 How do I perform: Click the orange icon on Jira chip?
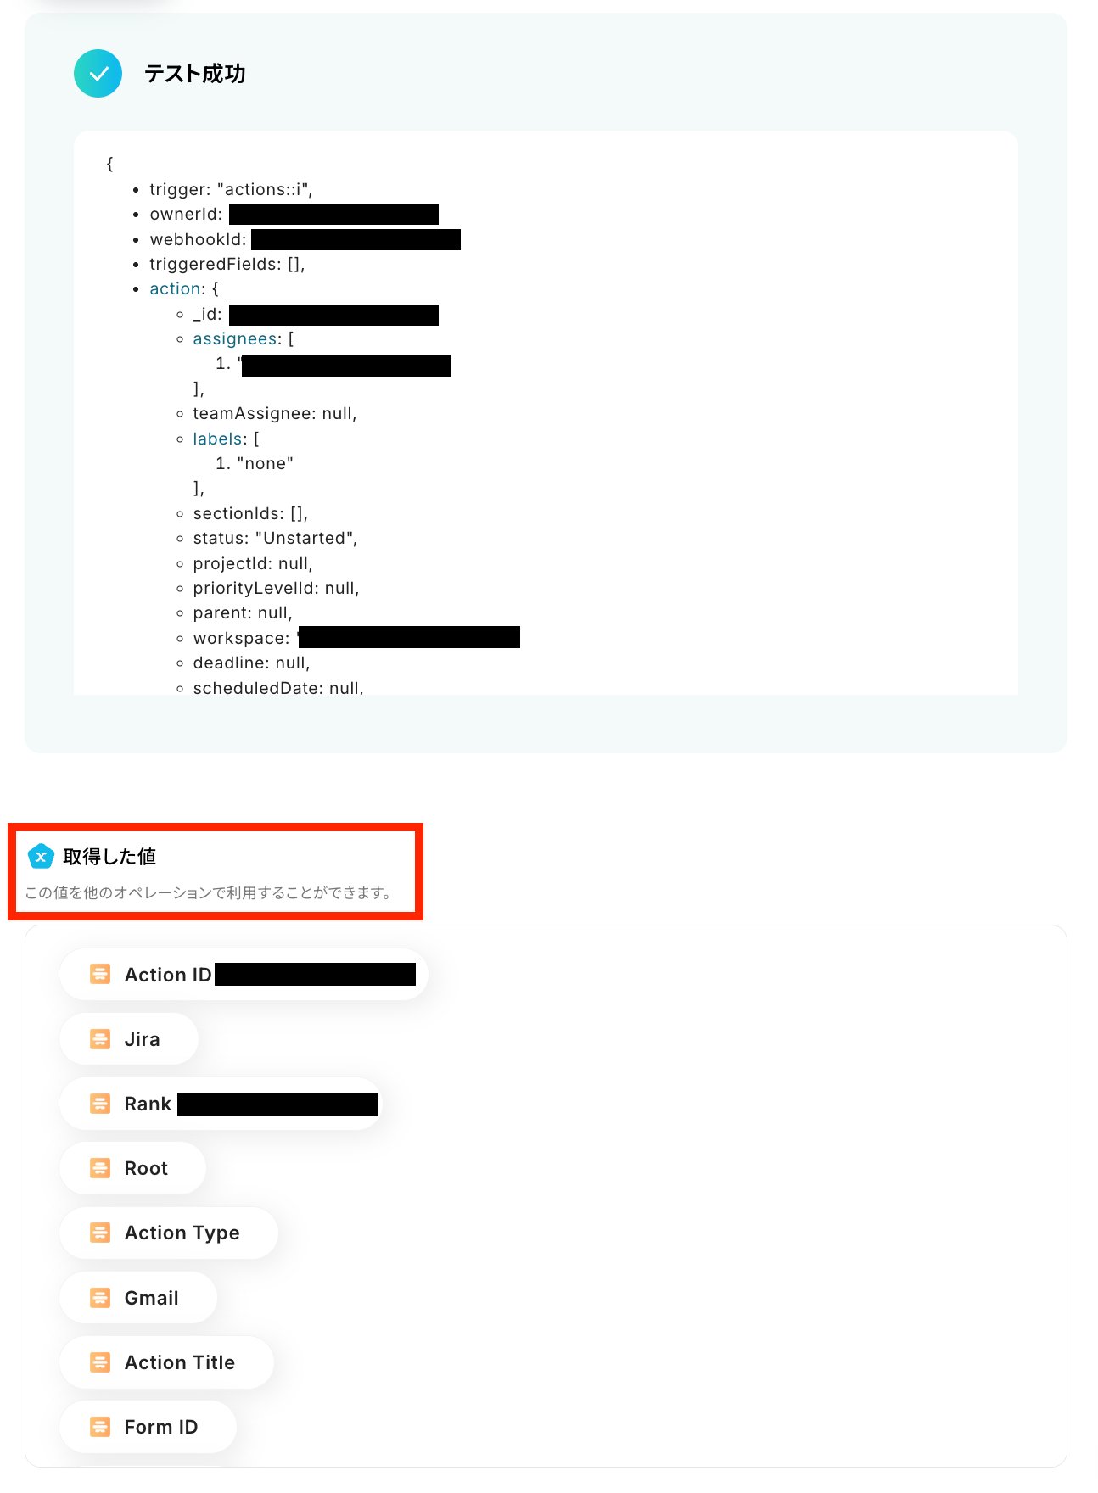pos(100,1039)
